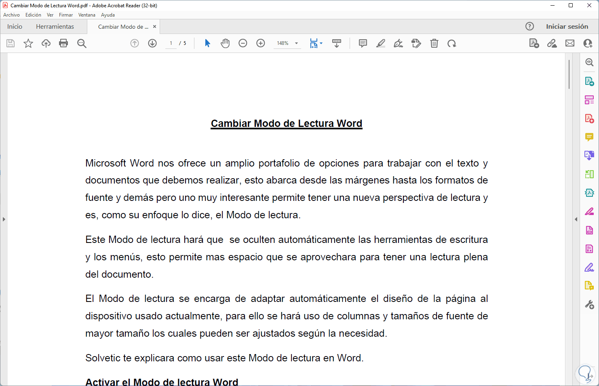Click the trash delete icon
The height and width of the screenshot is (386, 599).
click(x=434, y=43)
